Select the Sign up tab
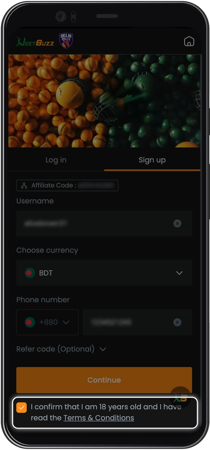Screen dimensions: 210x450 152,160
